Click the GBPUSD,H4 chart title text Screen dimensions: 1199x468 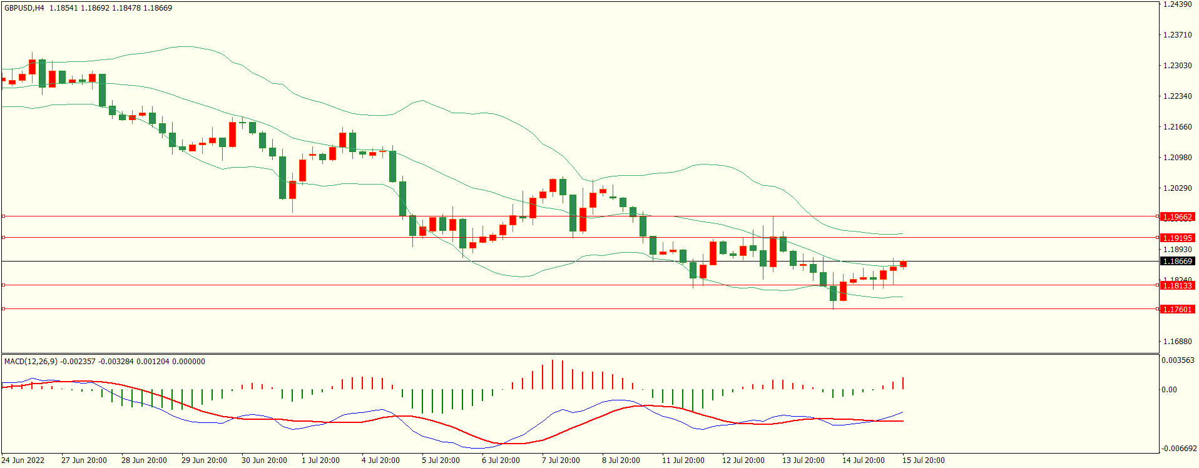24,8
